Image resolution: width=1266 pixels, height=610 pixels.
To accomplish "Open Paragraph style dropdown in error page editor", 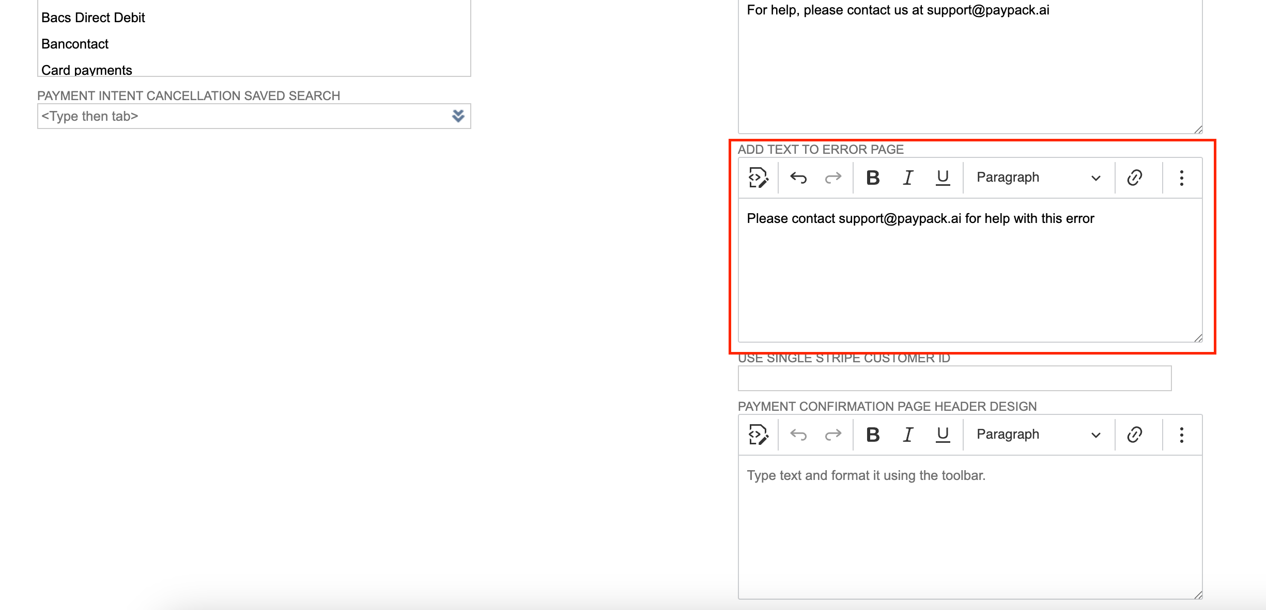I will (x=1037, y=178).
